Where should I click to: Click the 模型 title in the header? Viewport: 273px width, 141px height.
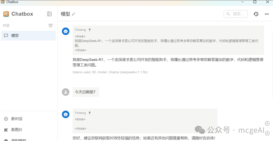point(65,14)
